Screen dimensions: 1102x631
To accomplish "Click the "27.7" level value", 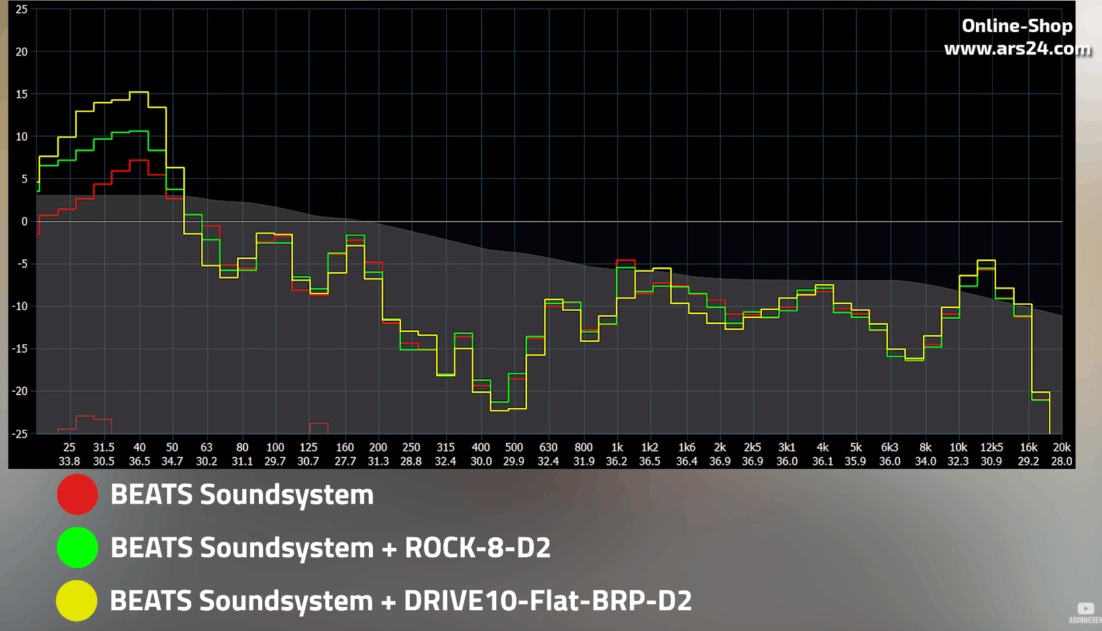I will (345, 461).
